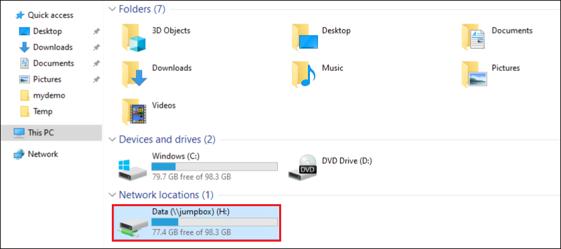Select the Windows (C:) drive icon
This screenshot has width=561, height=249.
[x=133, y=169]
